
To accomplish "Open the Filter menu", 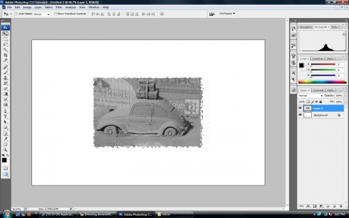I will click(59, 8).
